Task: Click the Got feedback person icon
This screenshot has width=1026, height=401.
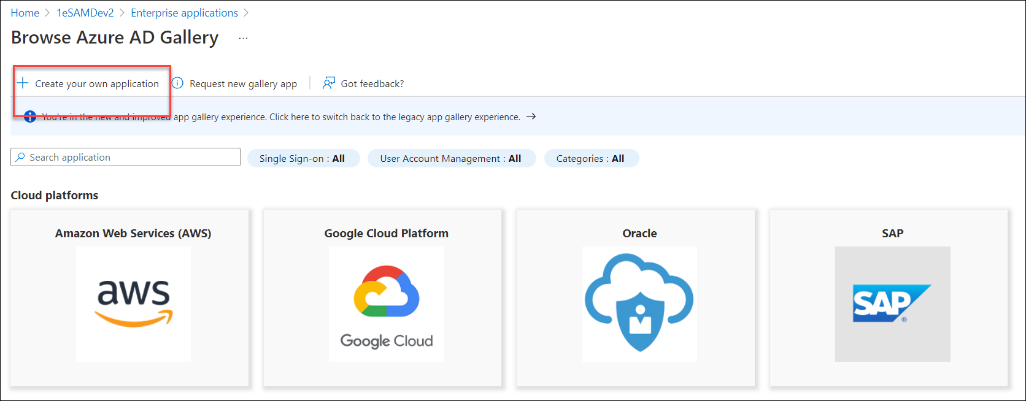Action: point(329,83)
